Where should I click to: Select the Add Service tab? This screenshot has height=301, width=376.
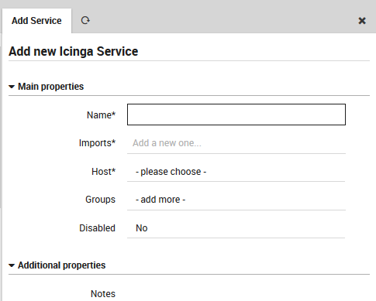tap(36, 21)
